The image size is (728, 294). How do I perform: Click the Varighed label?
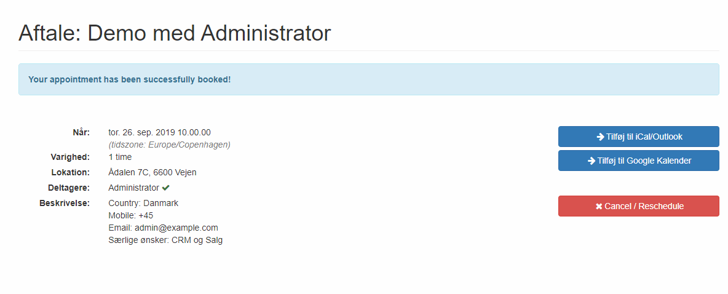pyautogui.click(x=70, y=157)
